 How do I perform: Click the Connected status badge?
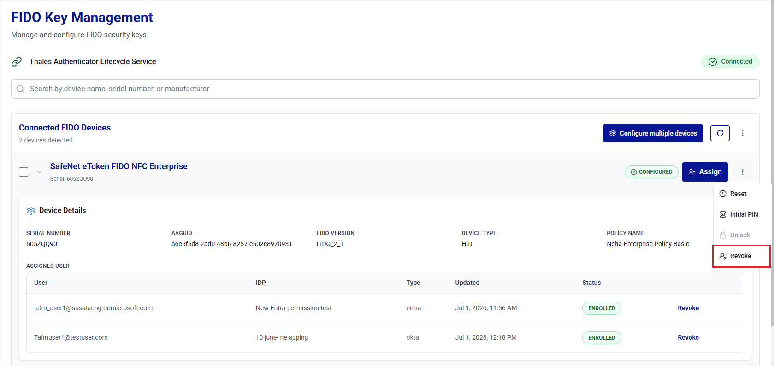click(x=730, y=62)
